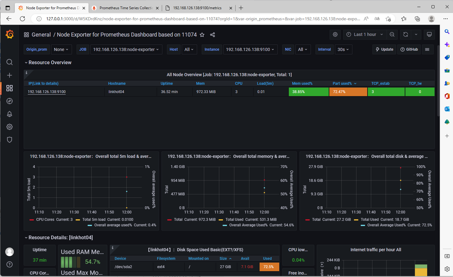The height and width of the screenshot is (277, 453).
Task: Open Host variable dropdown
Action: 189,49
